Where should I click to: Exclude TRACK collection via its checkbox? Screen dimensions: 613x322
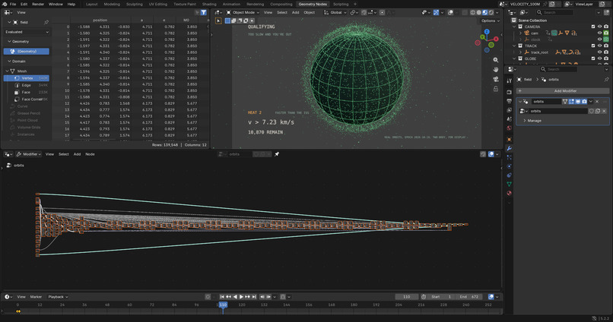click(593, 46)
